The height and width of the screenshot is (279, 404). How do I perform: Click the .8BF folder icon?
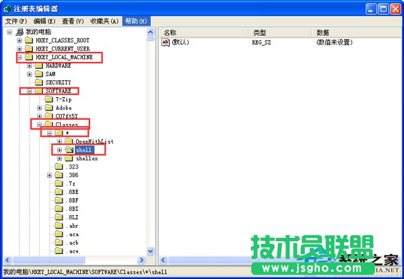(59, 200)
